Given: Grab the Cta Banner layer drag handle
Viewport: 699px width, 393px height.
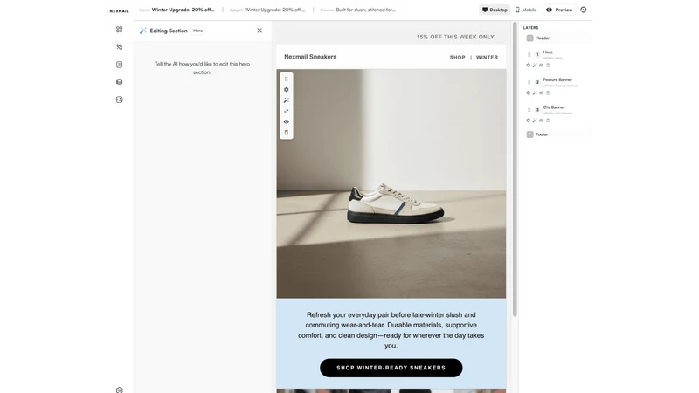Looking at the screenshot, I should pos(529,110).
